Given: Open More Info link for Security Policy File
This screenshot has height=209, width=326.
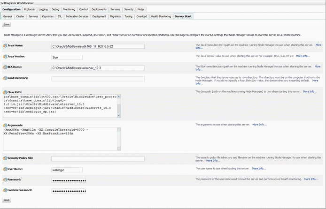Looking at the screenshot, I should pos(213,161).
